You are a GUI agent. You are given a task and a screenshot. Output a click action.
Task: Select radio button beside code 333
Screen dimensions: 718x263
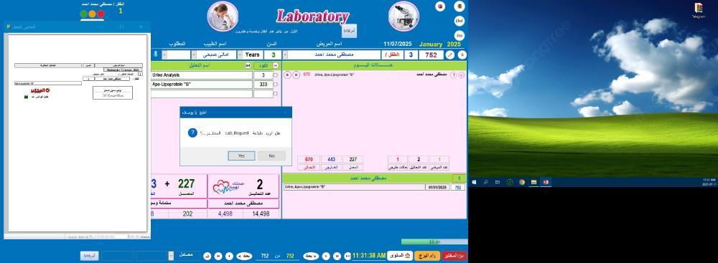[275, 85]
